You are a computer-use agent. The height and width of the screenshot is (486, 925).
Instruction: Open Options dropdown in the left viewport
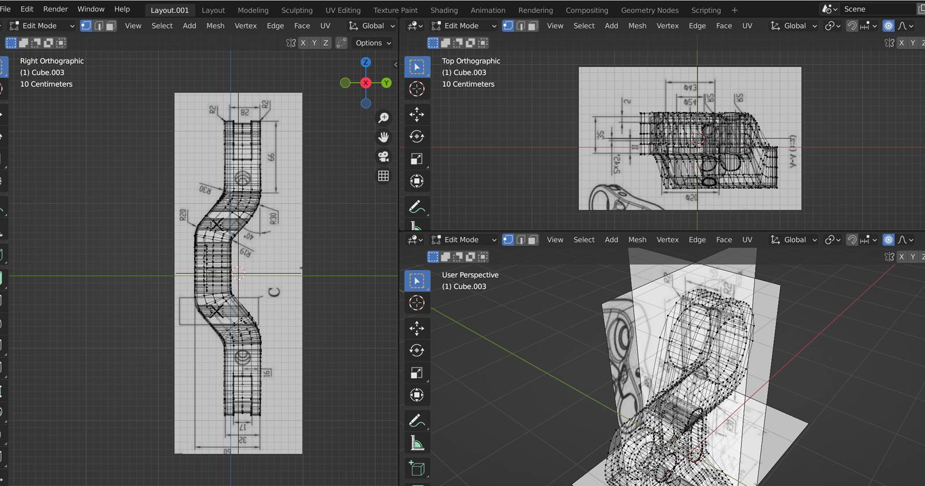(373, 43)
